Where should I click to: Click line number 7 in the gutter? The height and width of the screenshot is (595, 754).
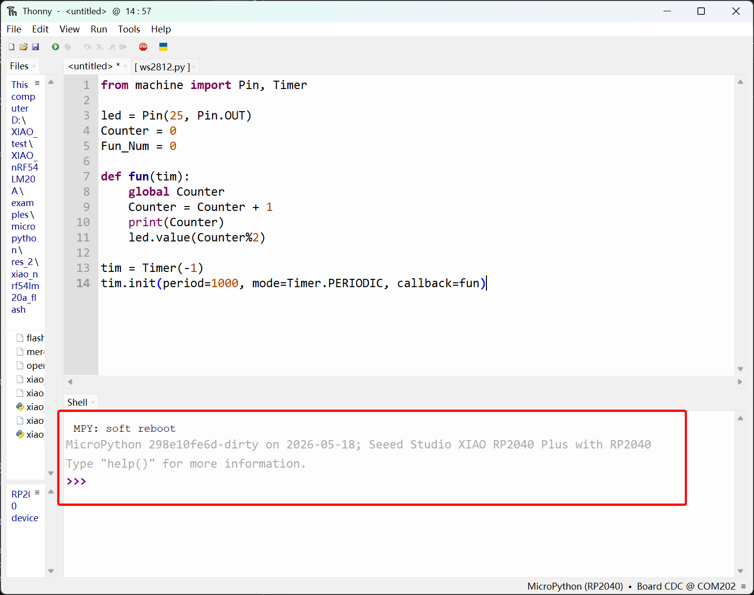coord(87,177)
